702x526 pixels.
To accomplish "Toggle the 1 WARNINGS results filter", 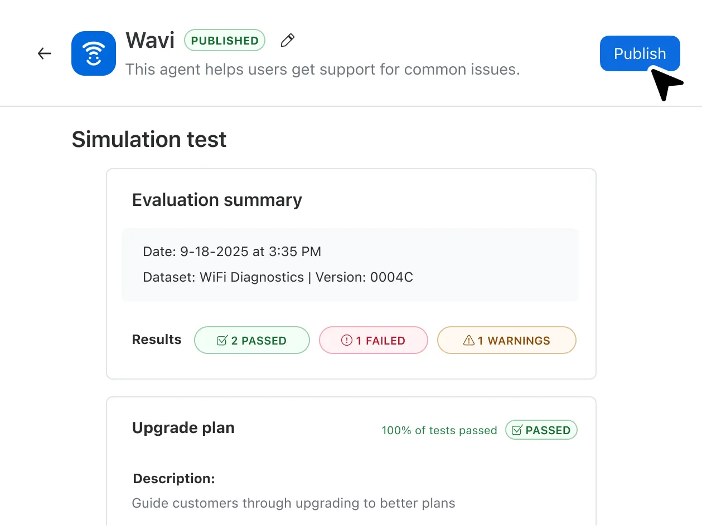I will coord(506,340).
